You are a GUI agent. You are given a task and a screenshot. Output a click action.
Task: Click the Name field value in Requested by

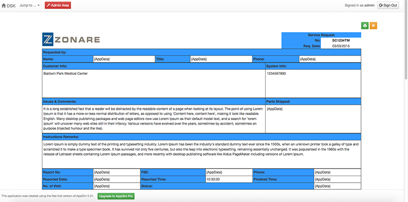click(124, 59)
